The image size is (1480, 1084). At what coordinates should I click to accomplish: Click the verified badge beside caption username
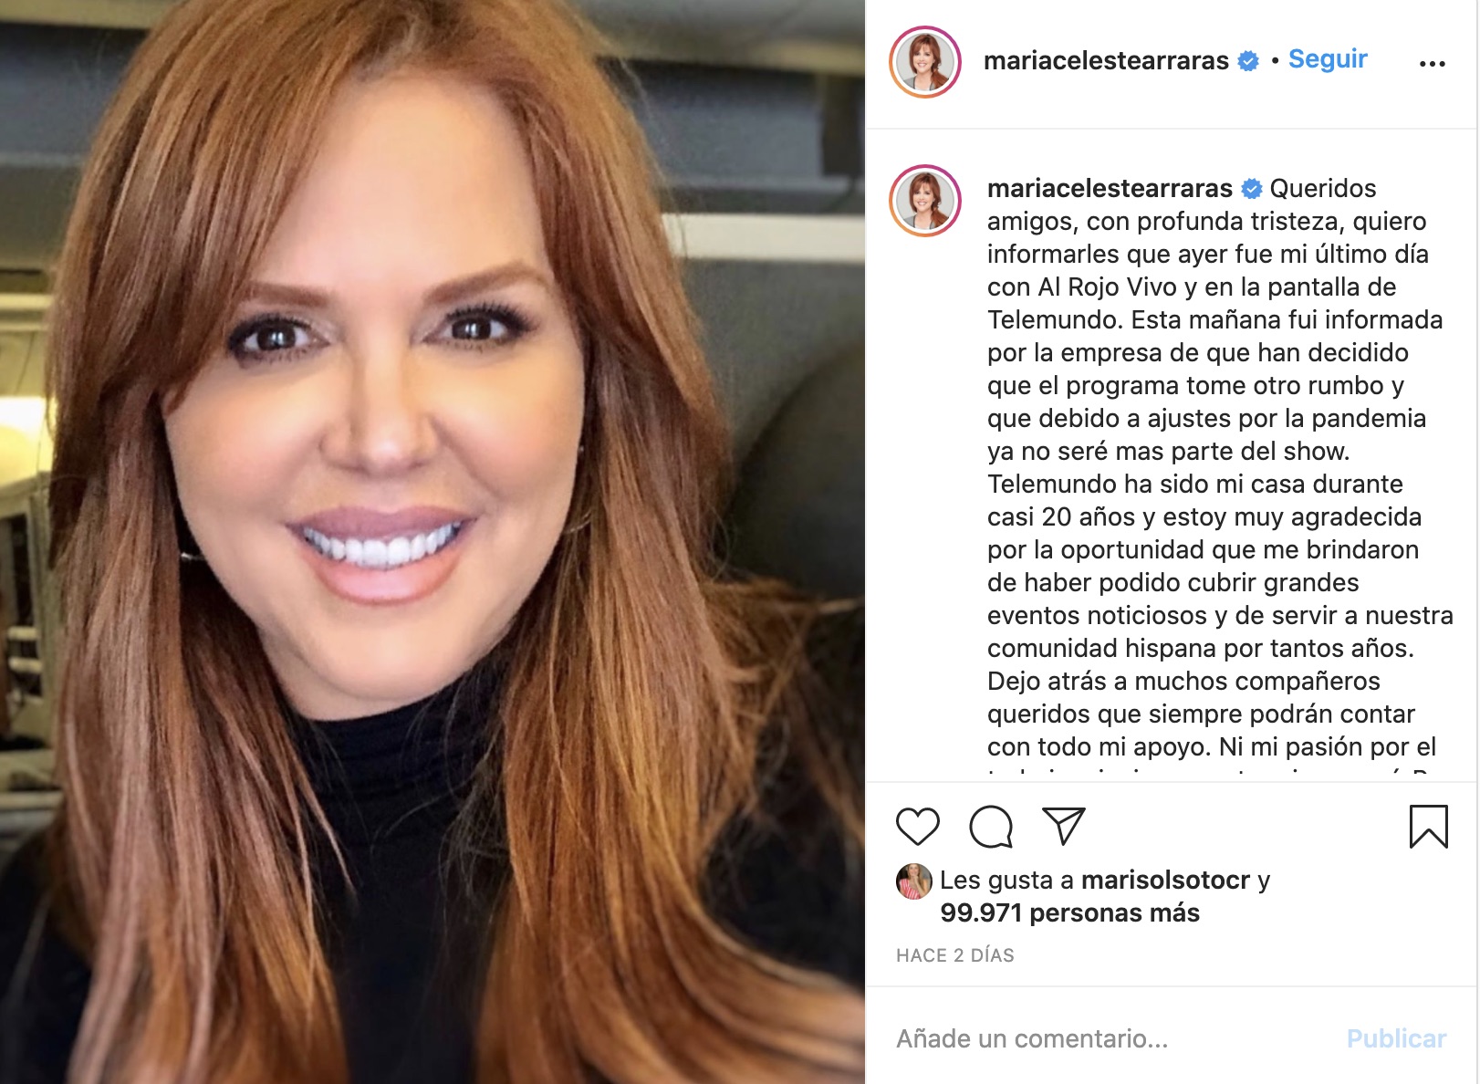click(x=1252, y=189)
